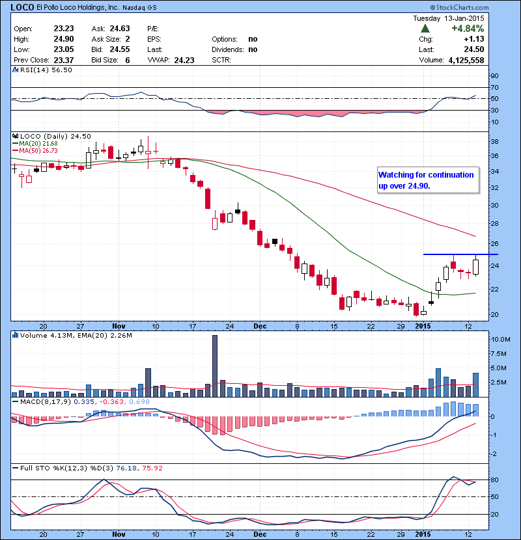Viewport: 521px width, 540px height.
Task: Click the 'Dec' label on price chart axis
Action: click(x=260, y=326)
